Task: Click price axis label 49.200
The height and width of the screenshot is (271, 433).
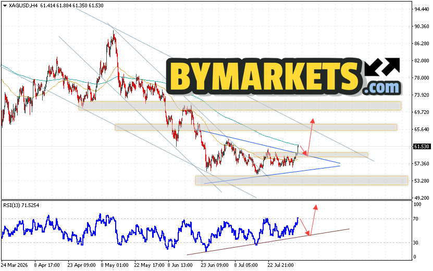Action: (422, 198)
